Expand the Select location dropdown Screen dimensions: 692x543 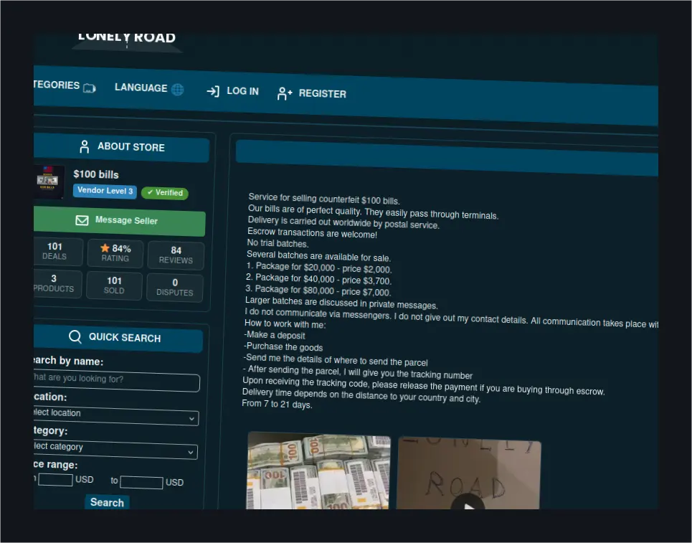click(116, 415)
